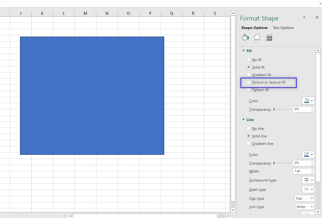Viewport: 322px width, 218px height.
Task: Select column S header
Action: pyautogui.click(x=215, y=13)
